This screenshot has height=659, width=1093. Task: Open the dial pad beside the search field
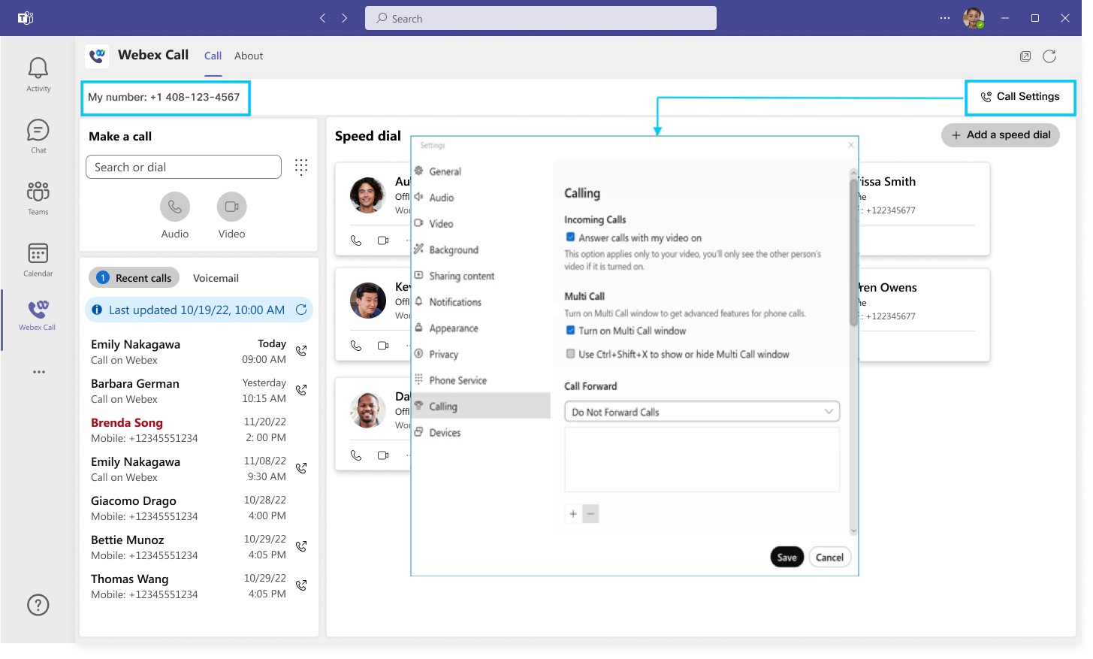tap(301, 167)
